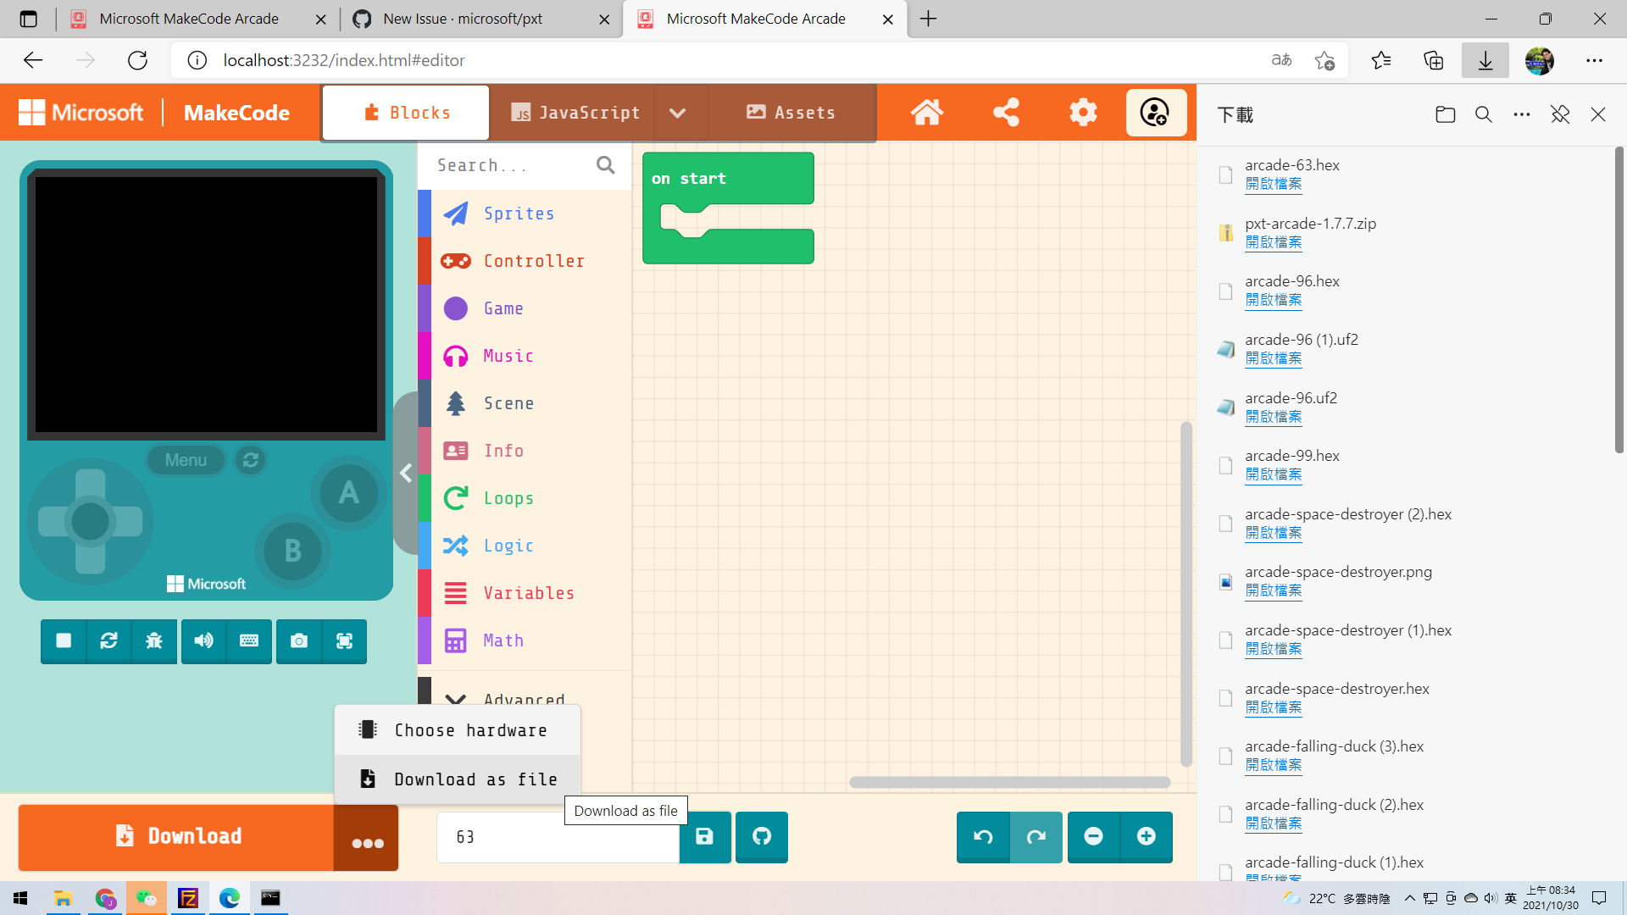Open more download options ellipsis
This screenshot has height=915, width=1627.
pyautogui.click(x=367, y=838)
